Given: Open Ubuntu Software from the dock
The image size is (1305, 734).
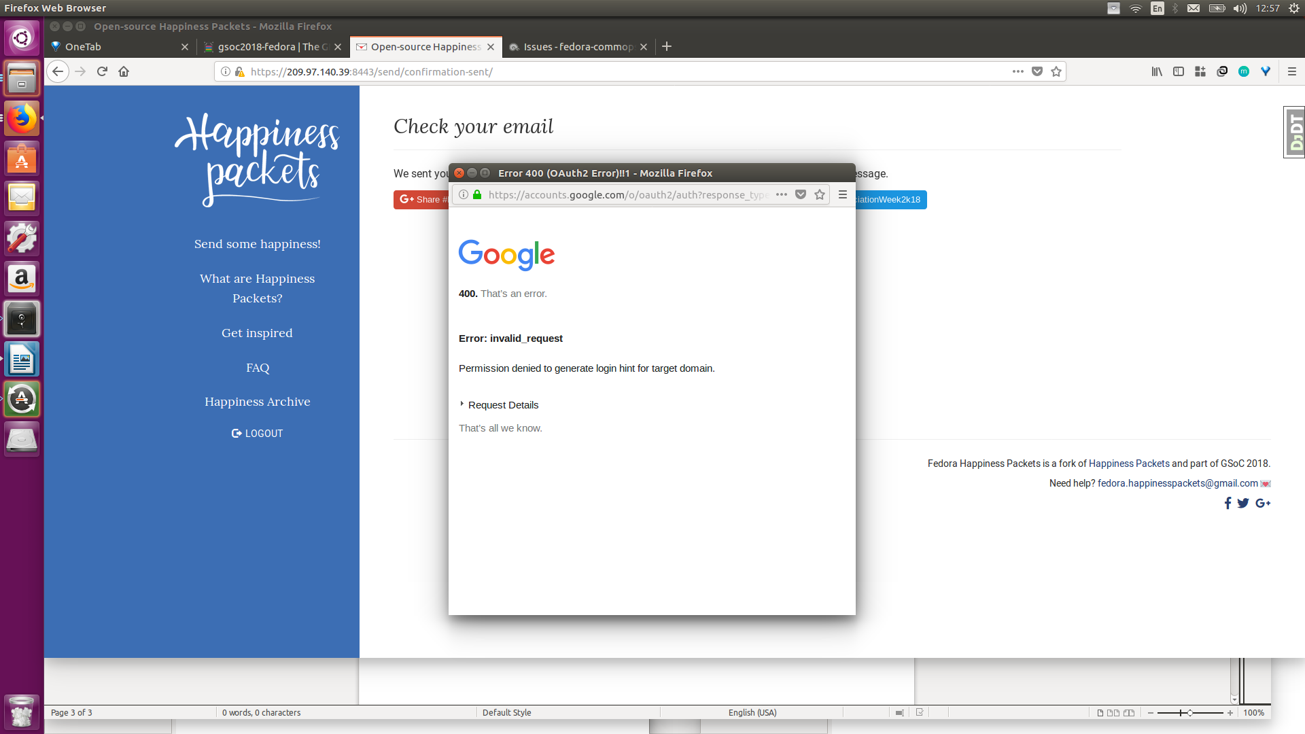Looking at the screenshot, I should tap(22, 158).
